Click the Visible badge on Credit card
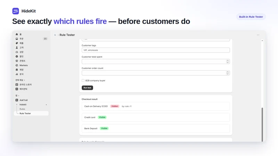The image size is (278, 156). point(102,117)
